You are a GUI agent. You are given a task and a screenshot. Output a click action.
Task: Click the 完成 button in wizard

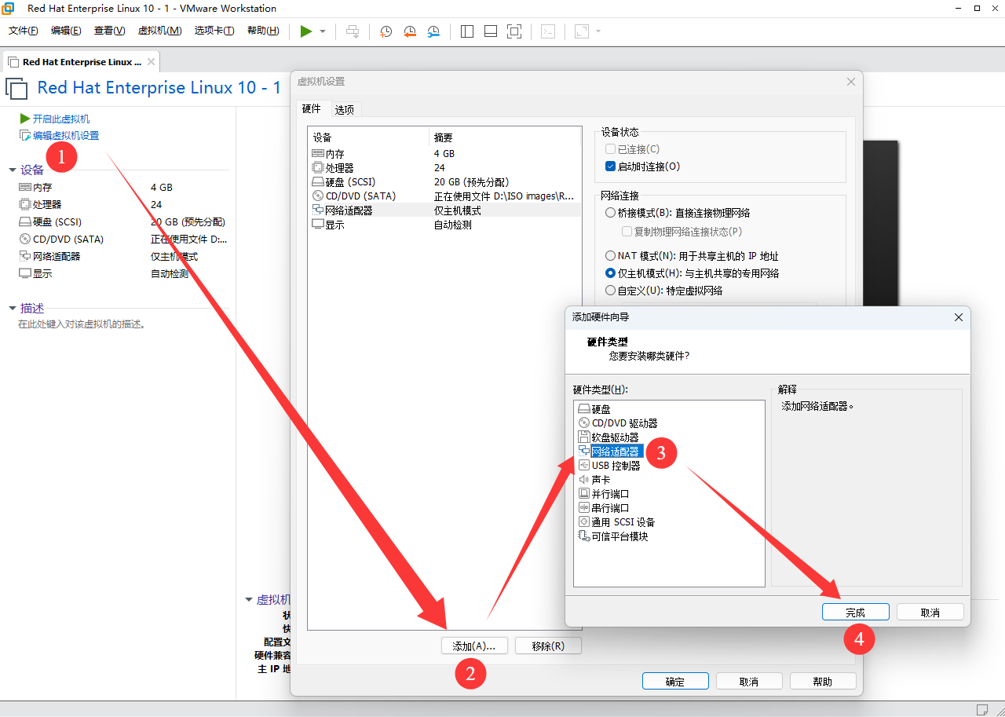(855, 613)
